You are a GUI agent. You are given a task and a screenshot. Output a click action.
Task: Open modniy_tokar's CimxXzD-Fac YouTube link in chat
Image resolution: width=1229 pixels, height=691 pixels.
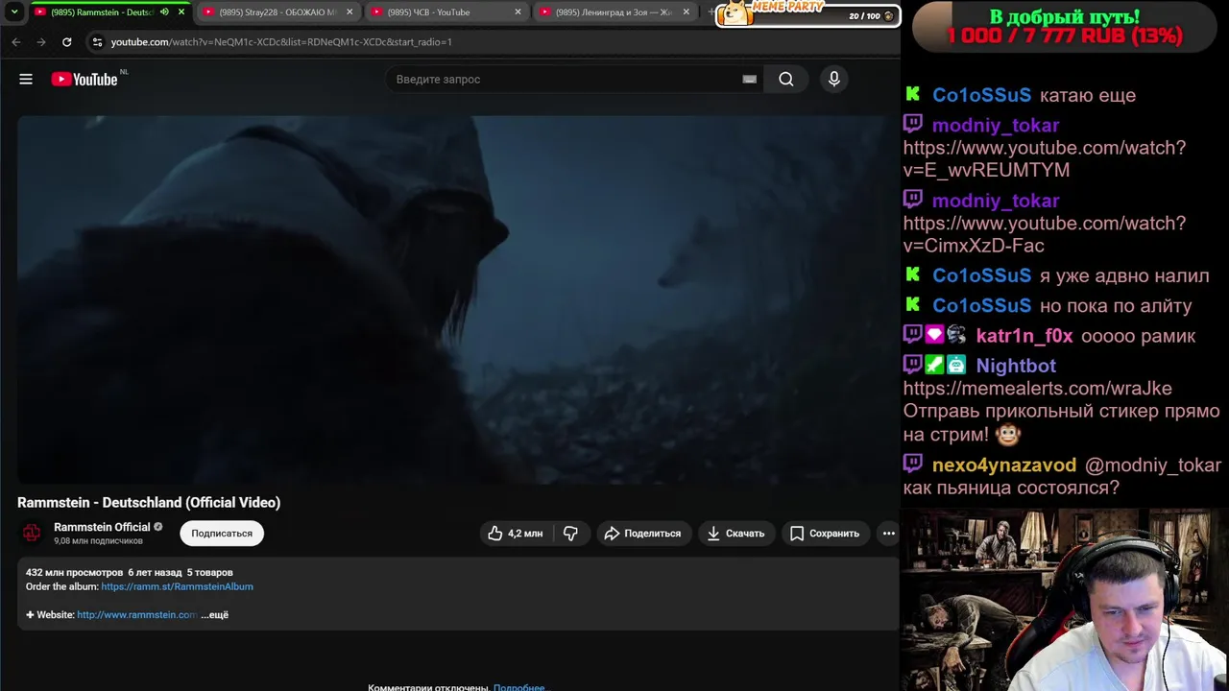(1045, 234)
